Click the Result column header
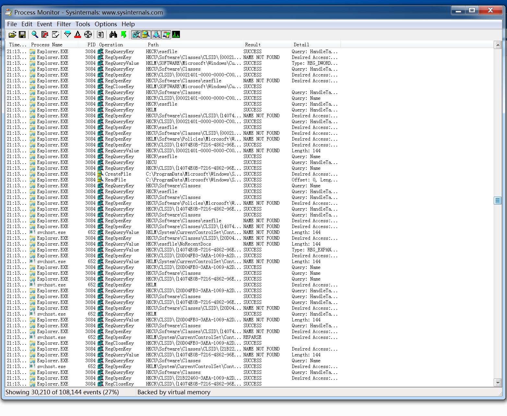The image size is (507, 416). coord(267,45)
